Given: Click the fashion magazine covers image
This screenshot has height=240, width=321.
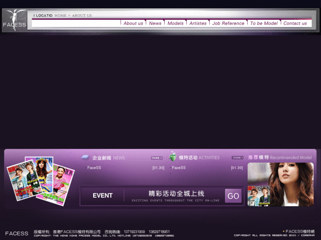Looking at the screenshot, I should tap(41, 181).
